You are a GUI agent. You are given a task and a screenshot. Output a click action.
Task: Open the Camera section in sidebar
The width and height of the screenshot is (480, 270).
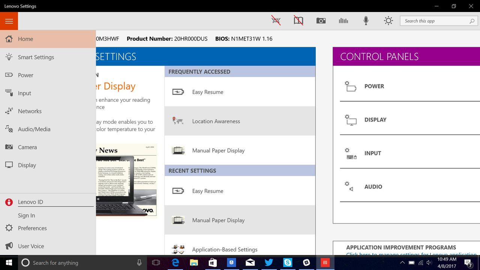coord(48,147)
